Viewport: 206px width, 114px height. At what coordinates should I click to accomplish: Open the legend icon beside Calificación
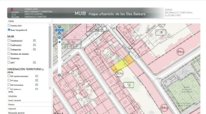(x=35, y=45)
